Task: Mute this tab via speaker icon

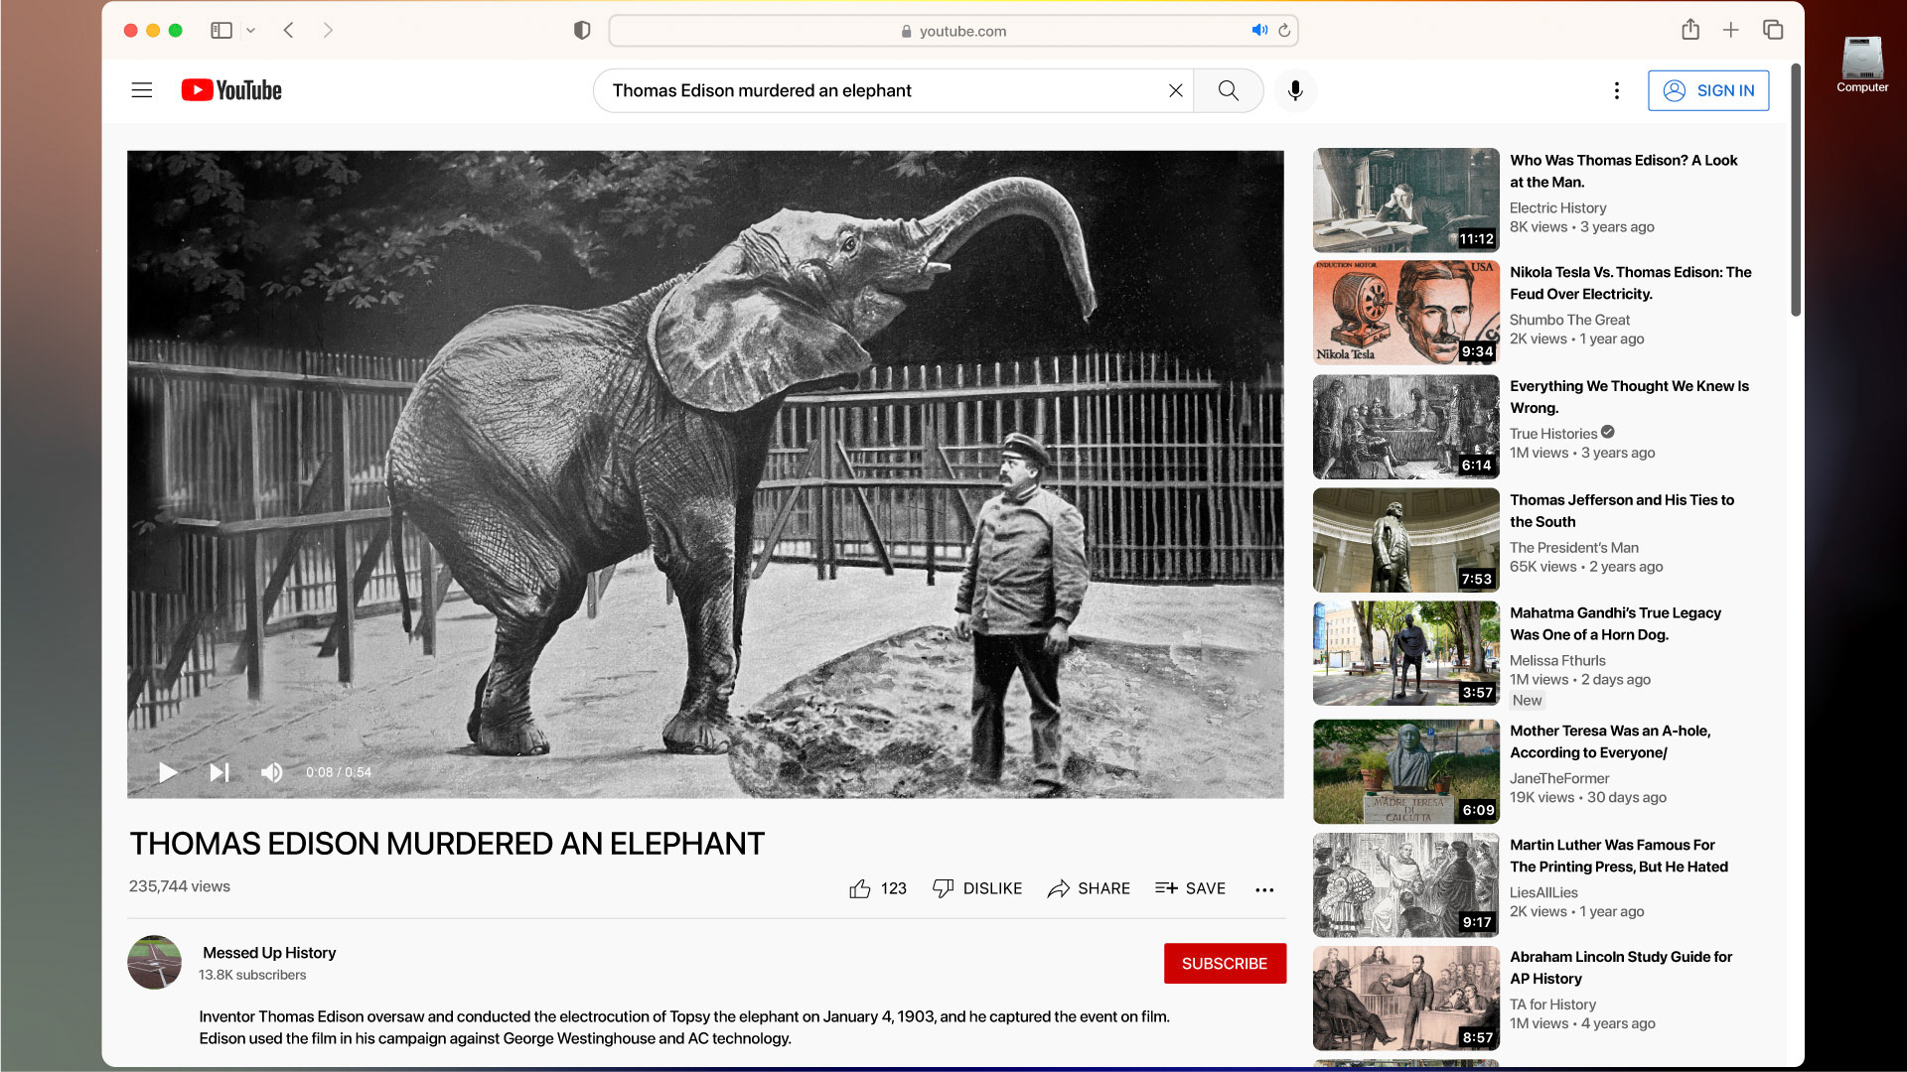Action: [1259, 30]
